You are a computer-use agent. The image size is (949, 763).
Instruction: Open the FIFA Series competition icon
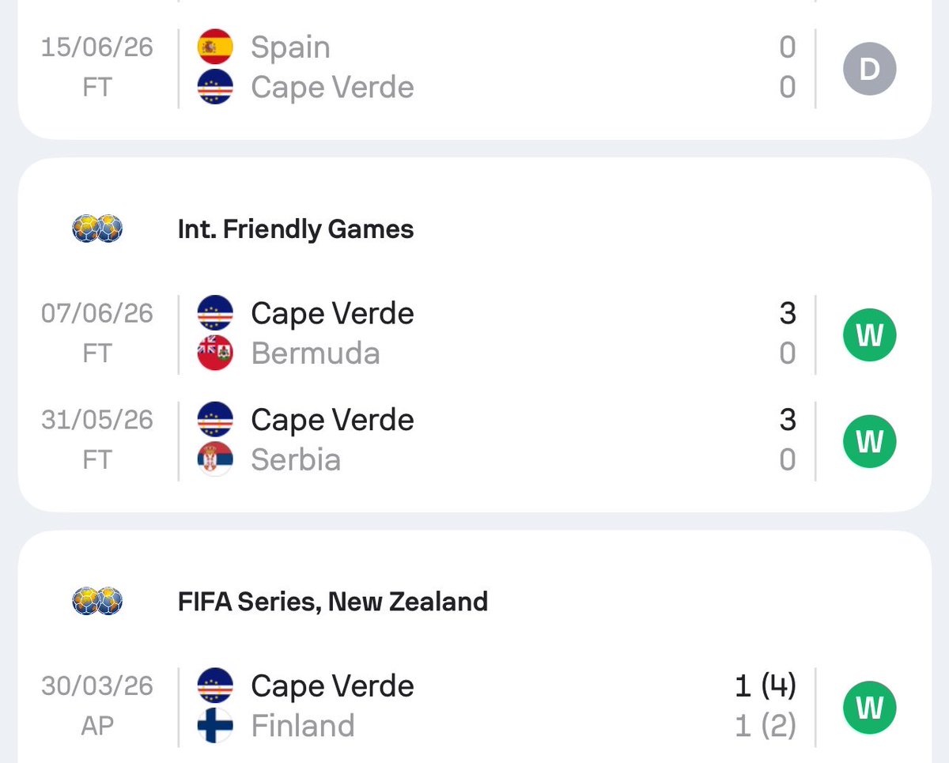(97, 602)
